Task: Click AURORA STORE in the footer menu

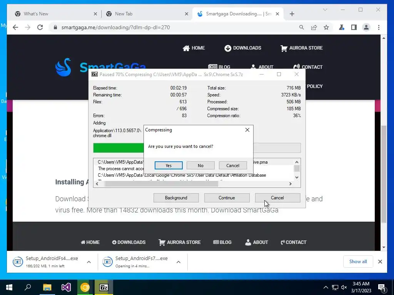Action: point(180,242)
